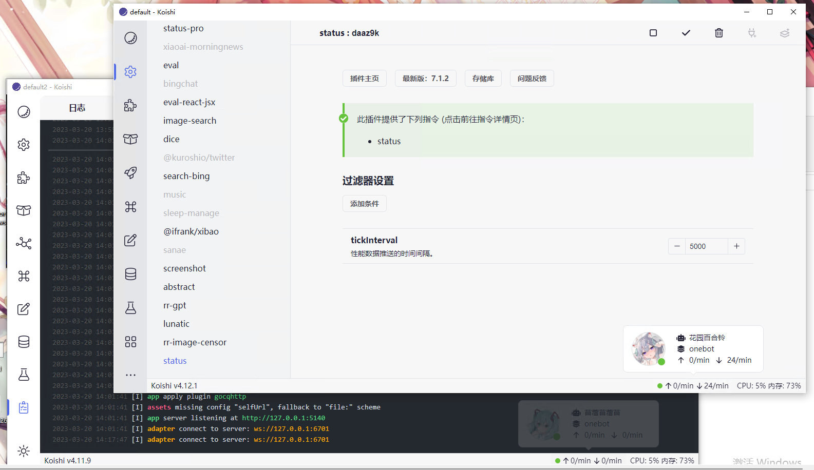Image resolution: width=814 pixels, height=470 pixels.
Task: Open dependencies box icon in front sidebar
Action: [x=130, y=139]
